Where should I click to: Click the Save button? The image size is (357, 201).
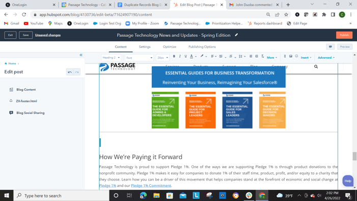click(25, 35)
